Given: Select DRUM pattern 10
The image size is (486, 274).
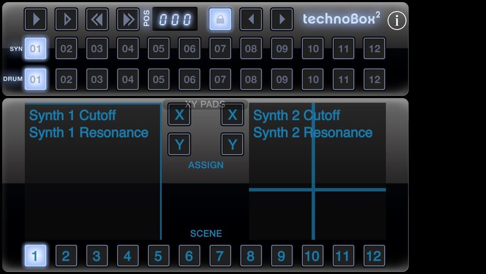Looking at the screenshot, I should coord(313,80).
